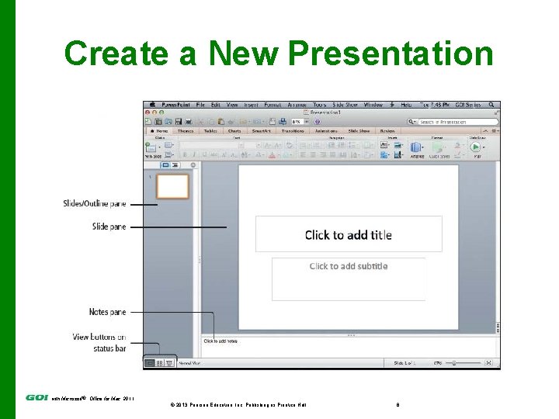Viewport: 559px width, 419px height.
Task: Open the search magnifier options dropdown
Action: pyautogui.click(x=412, y=122)
